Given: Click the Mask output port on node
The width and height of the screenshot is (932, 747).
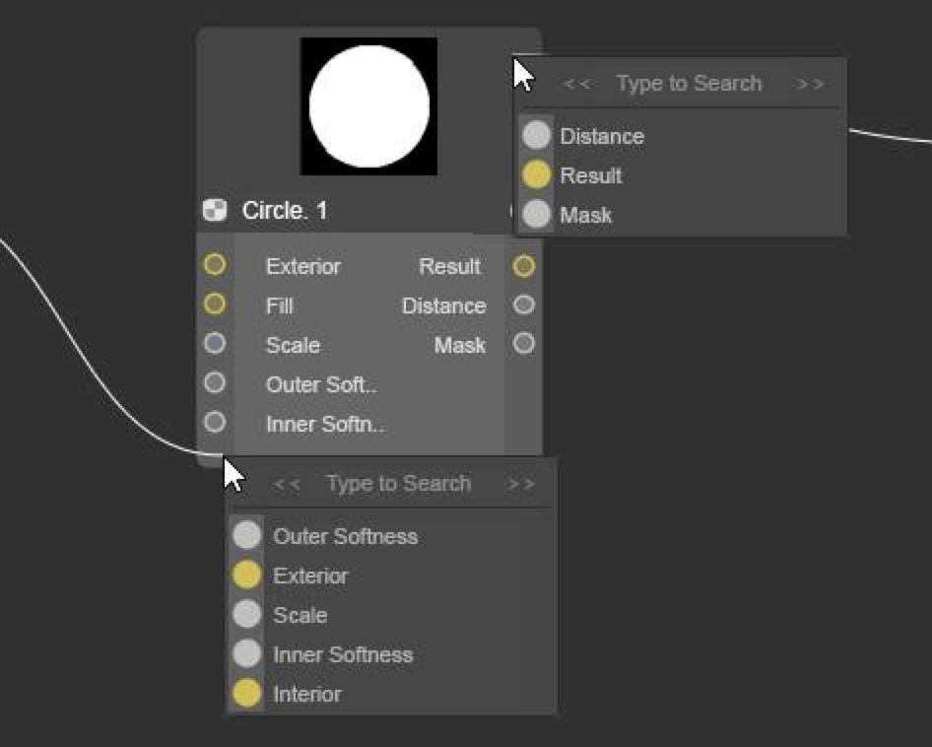Looking at the screenshot, I should click(524, 344).
